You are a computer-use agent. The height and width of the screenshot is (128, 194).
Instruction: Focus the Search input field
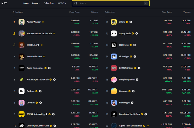pyautogui.click(x=111, y=3)
